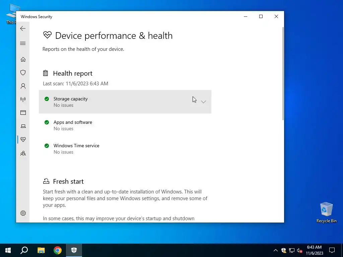Viewport: 343px width, 257px height.
Task: Open the taskbar clock and date
Action: click(314, 250)
